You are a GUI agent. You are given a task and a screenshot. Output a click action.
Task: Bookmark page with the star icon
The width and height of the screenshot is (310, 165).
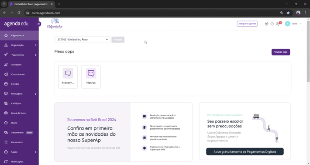click(x=288, y=13)
